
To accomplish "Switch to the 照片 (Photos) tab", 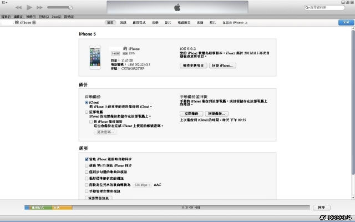I will coord(212,22).
